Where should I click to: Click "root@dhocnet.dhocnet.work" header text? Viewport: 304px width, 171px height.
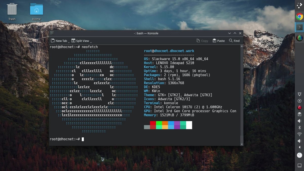169,51
